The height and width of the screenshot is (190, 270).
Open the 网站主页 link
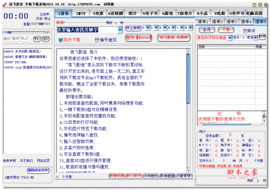[x=43, y=161]
